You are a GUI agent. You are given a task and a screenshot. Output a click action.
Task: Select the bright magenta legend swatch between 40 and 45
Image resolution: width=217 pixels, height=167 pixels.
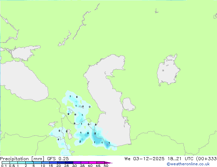(93, 163)
